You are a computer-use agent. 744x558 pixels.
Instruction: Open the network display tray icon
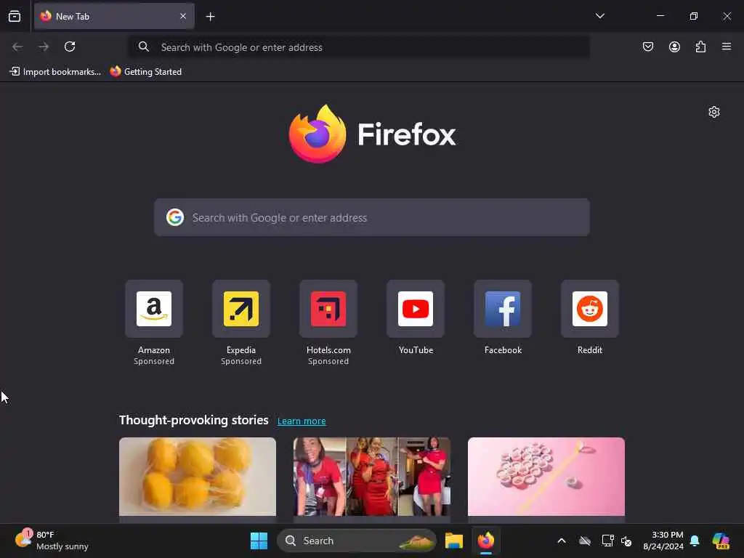pos(607,541)
